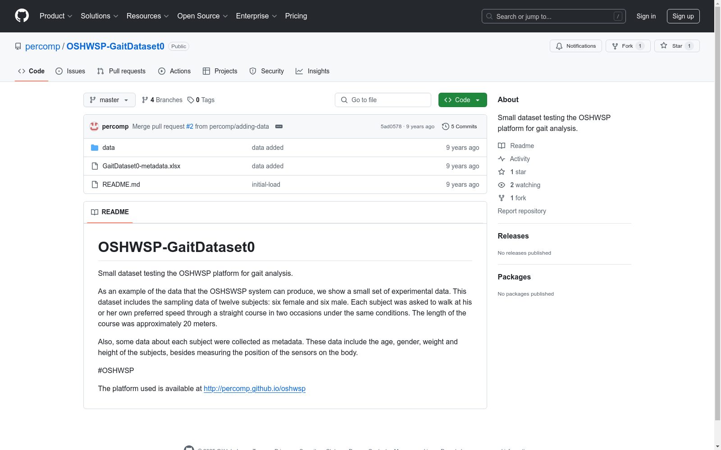
Task: Select the README tab above the readme
Action: click(110, 212)
